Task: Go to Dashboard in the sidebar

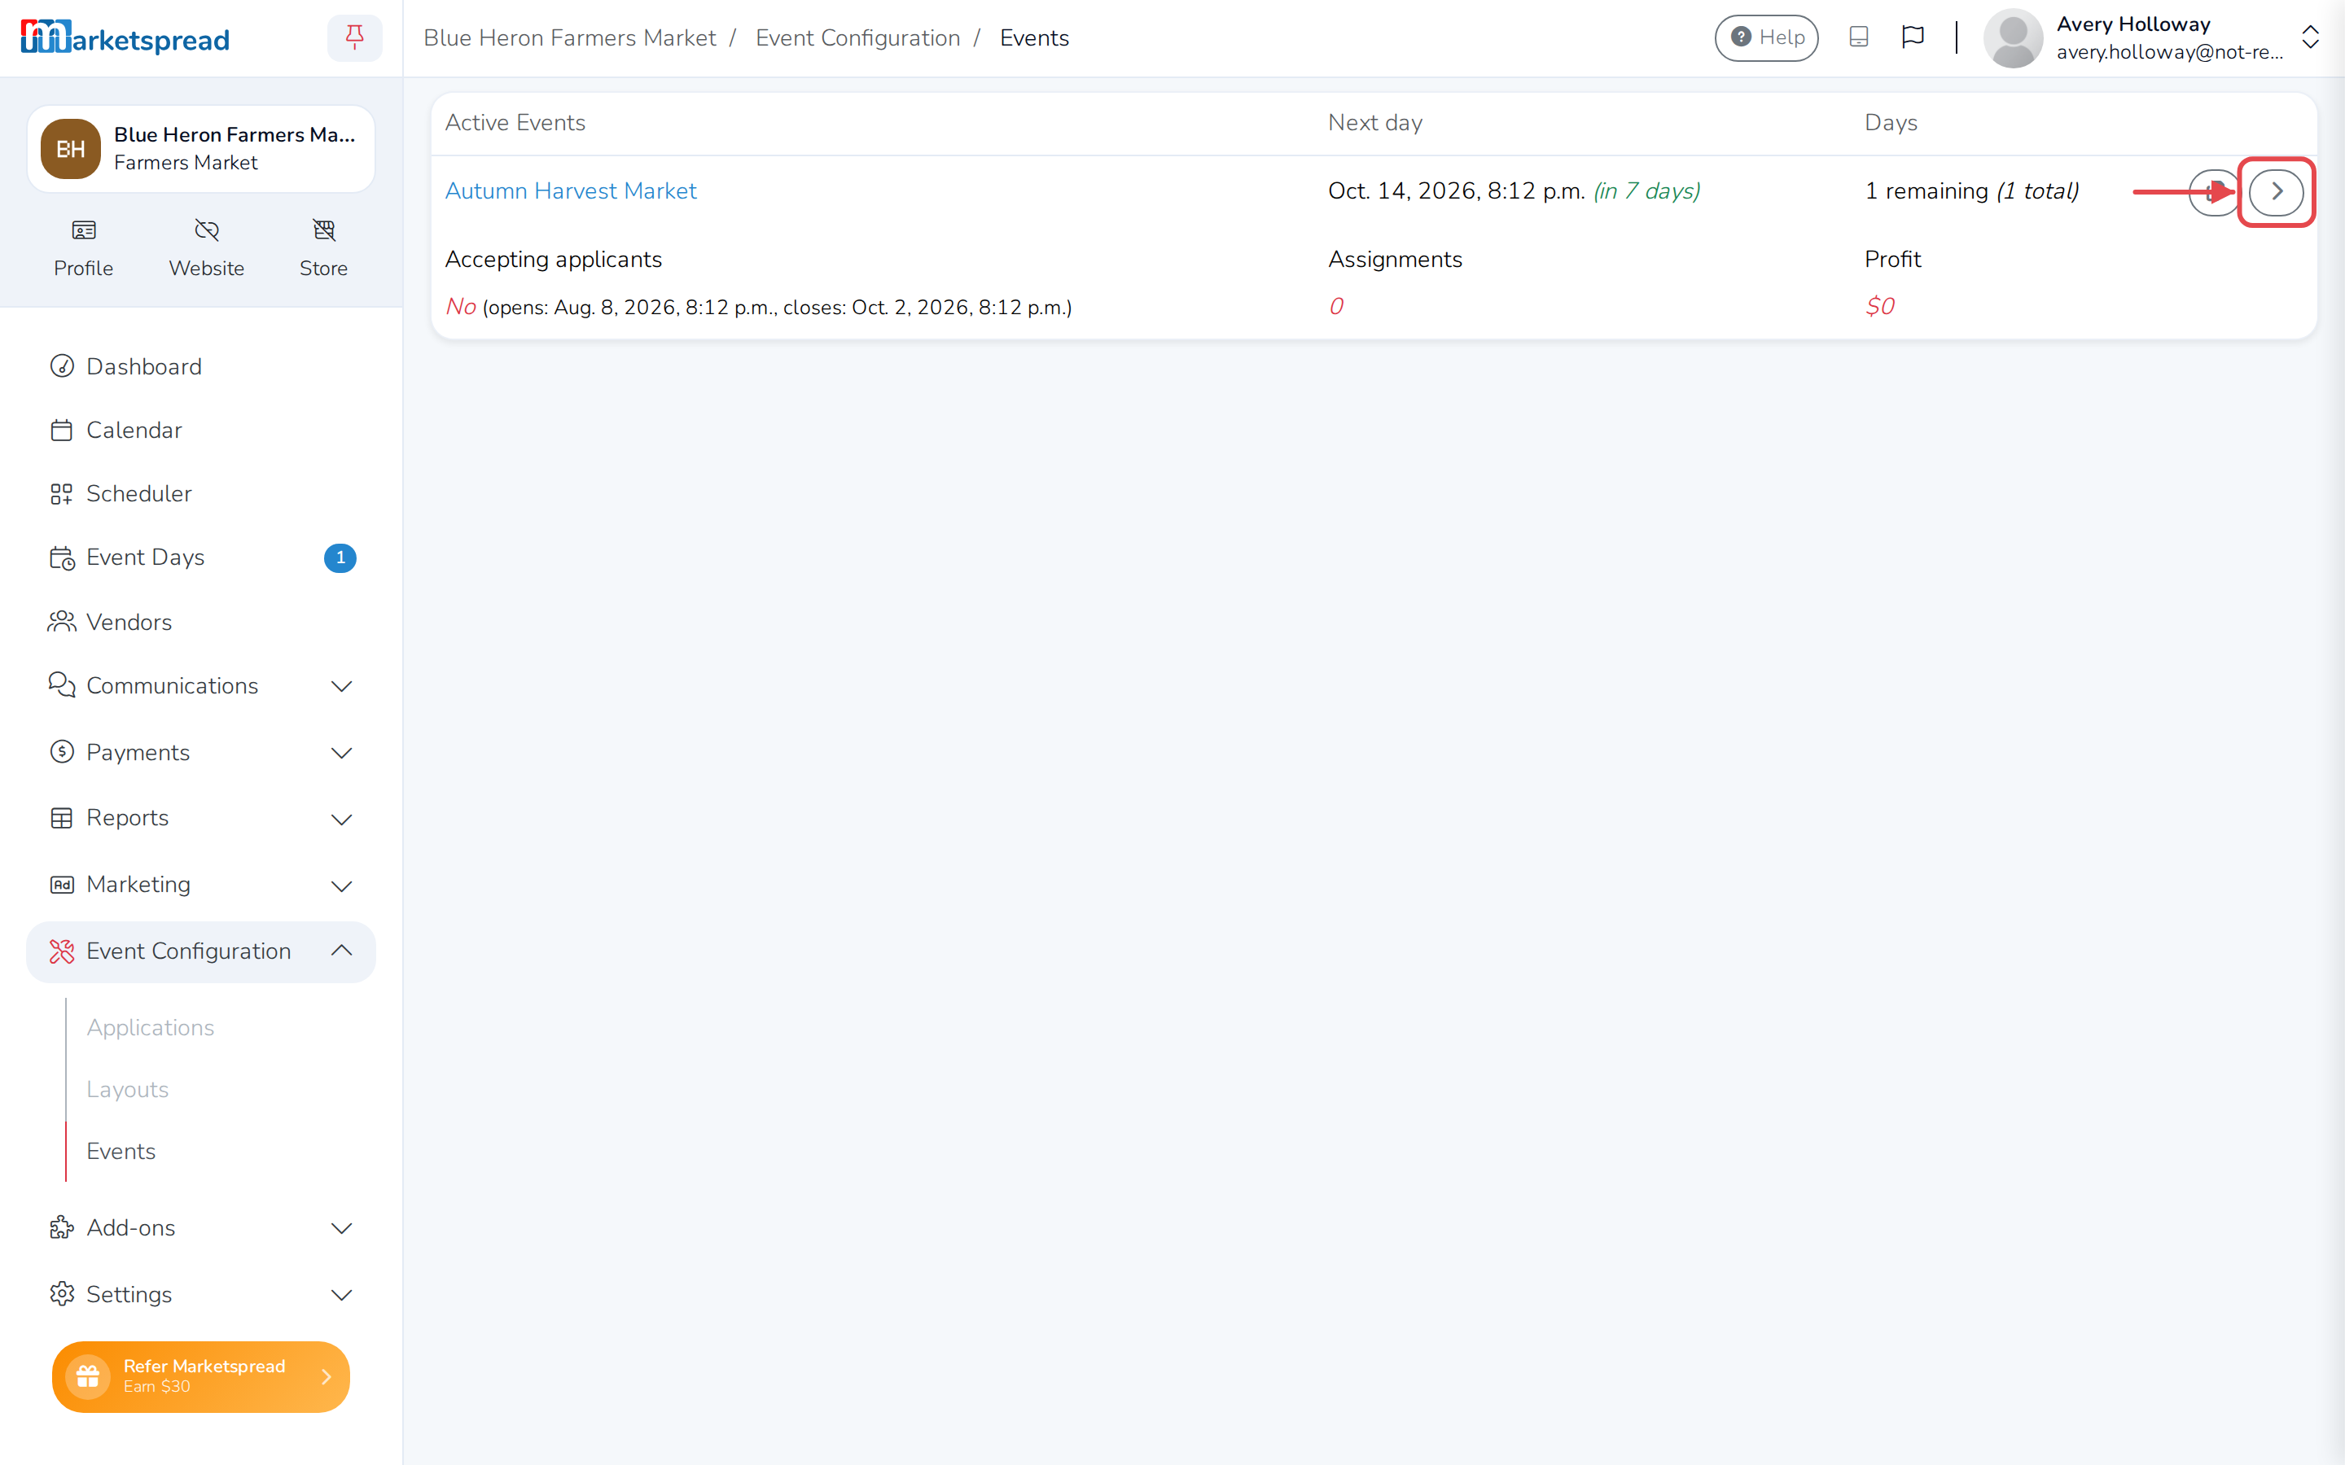Action: click(x=200, y=366)
